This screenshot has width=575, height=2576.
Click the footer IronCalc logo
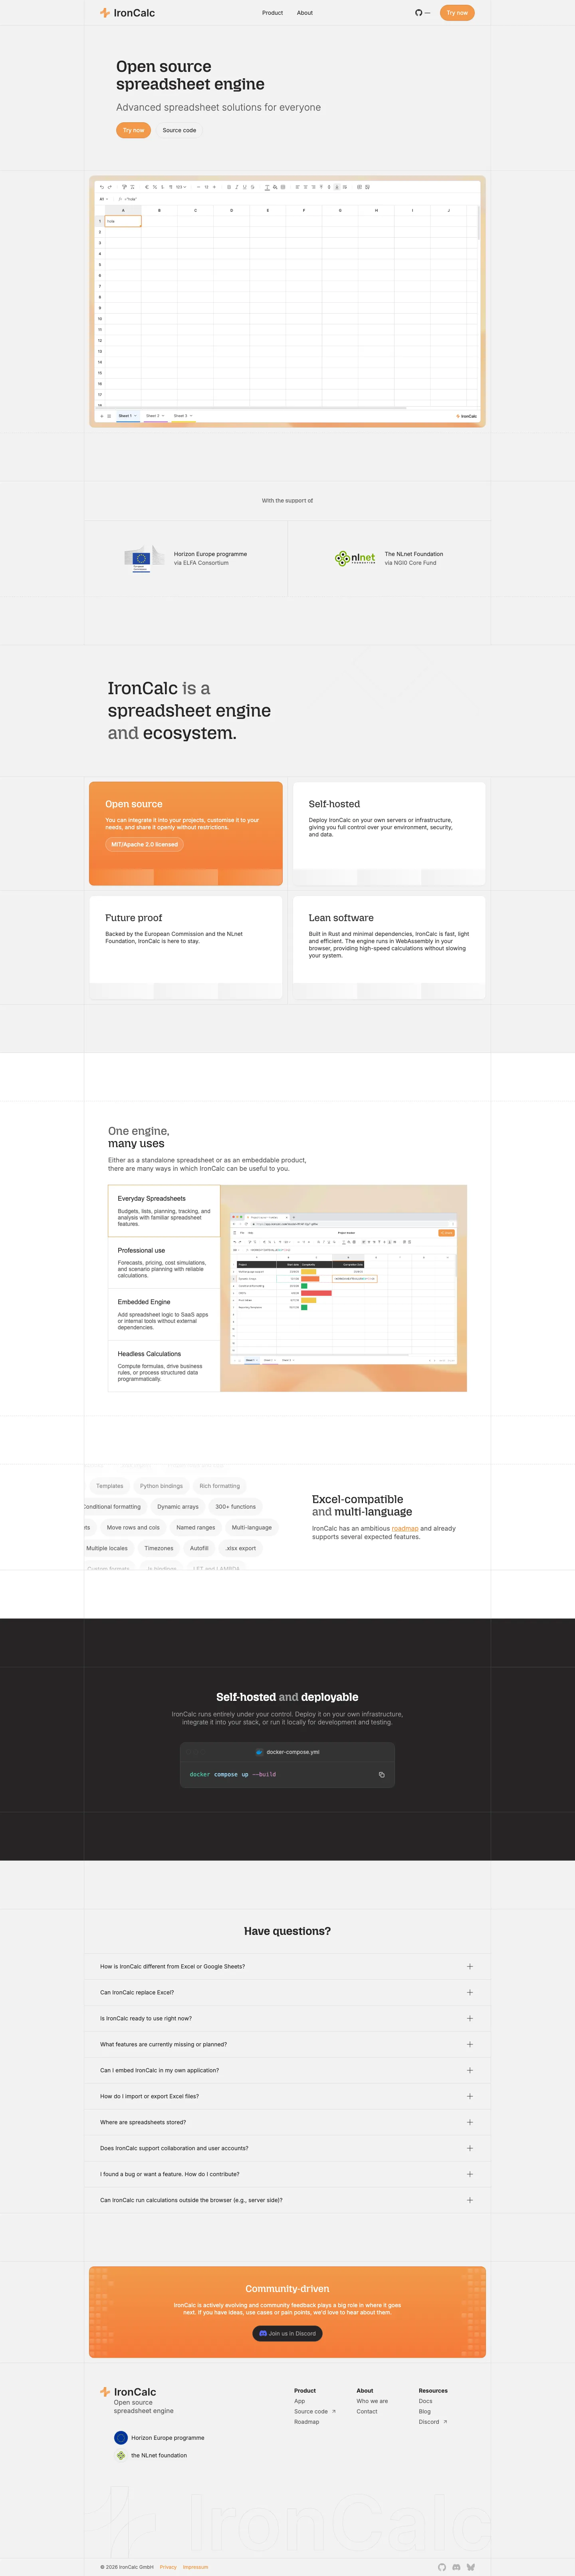(128, 2392)
